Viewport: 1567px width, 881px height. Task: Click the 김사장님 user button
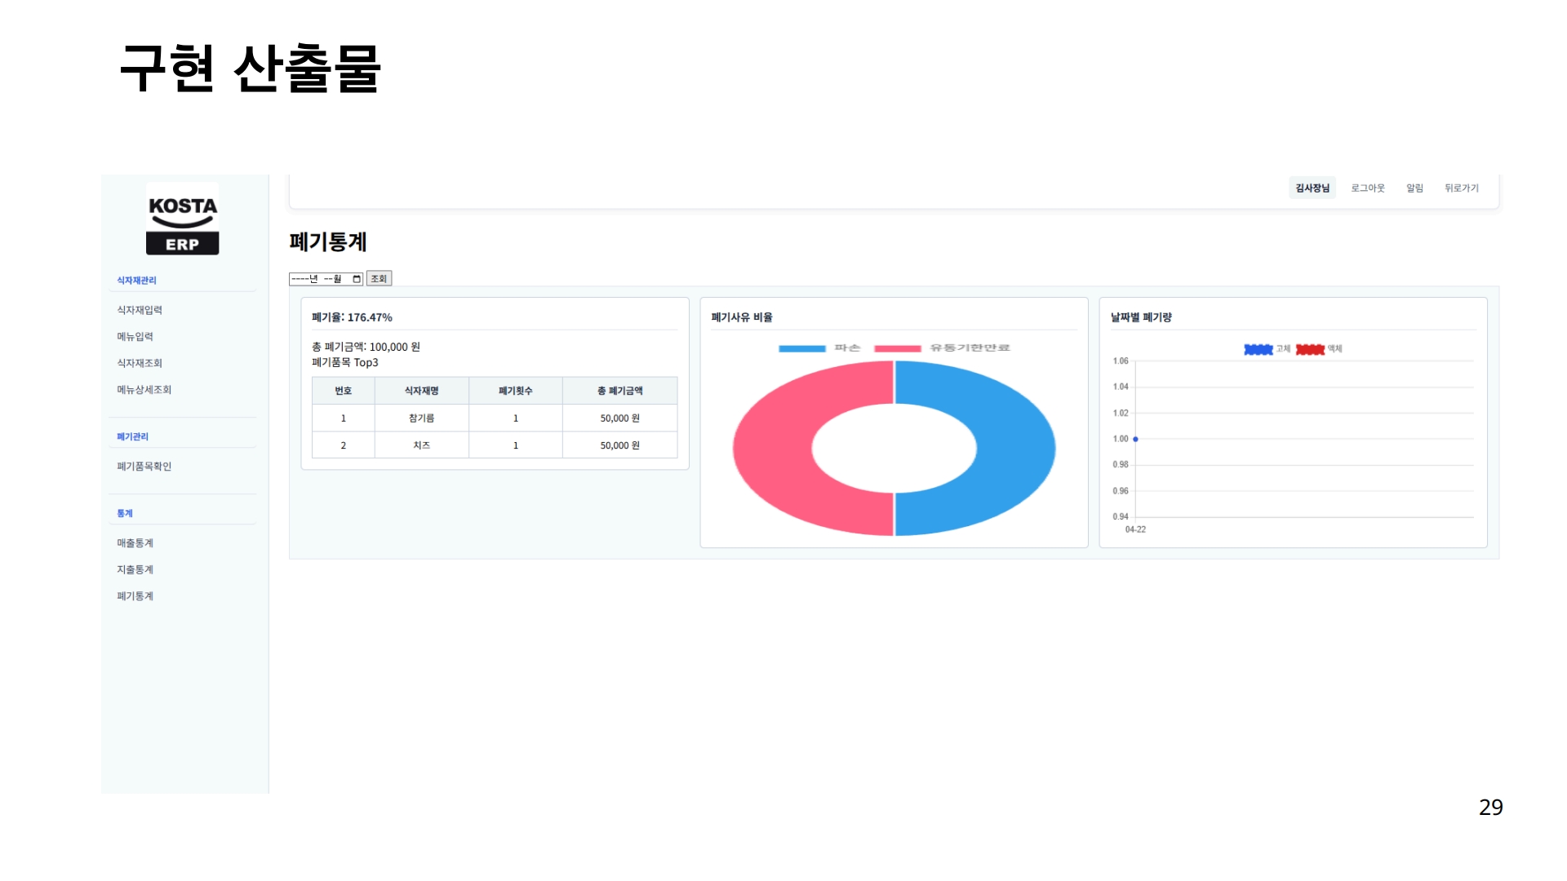[1312, 188]
